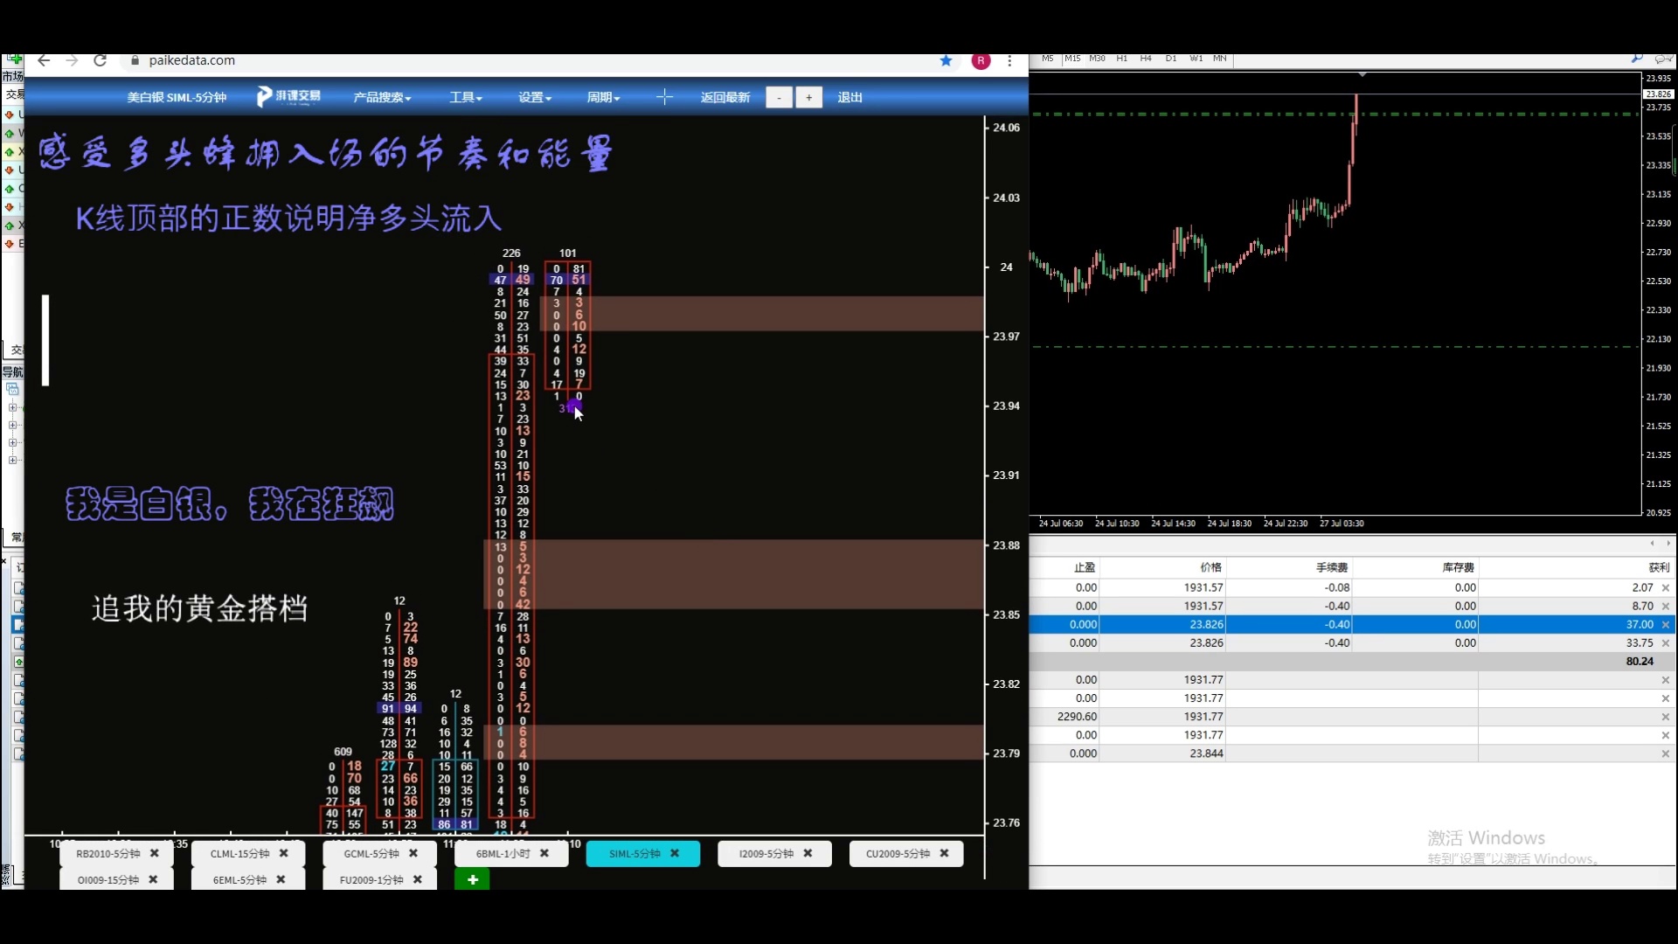Close the order with 37.00 profit
This screenshot has width=1678, height=944.
[1665, 624]
